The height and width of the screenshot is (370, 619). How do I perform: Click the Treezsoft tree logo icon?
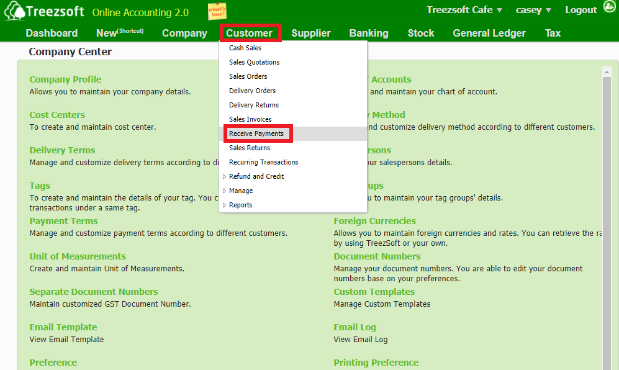[15, 11]
